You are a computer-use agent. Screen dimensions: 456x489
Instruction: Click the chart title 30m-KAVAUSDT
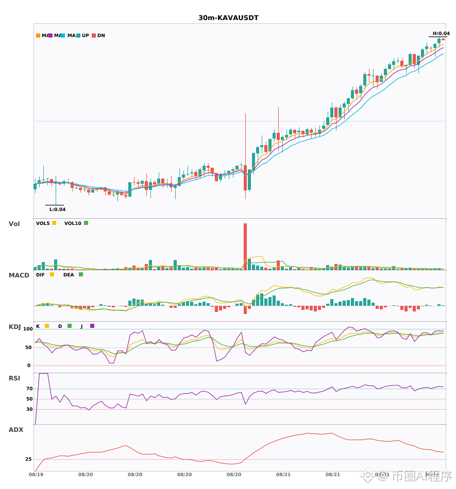(228, 18)
